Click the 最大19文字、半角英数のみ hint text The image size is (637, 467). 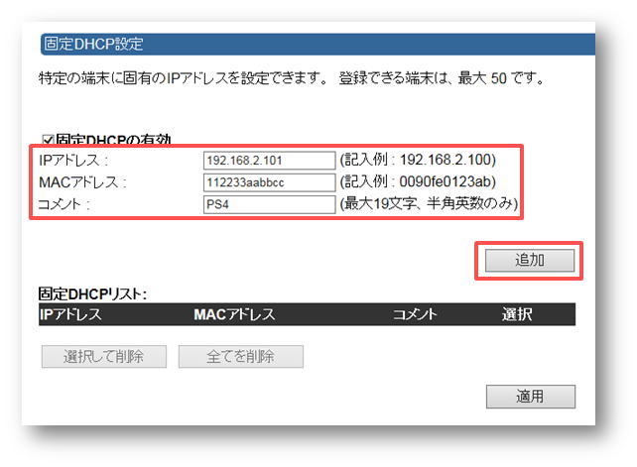point(429,203)
